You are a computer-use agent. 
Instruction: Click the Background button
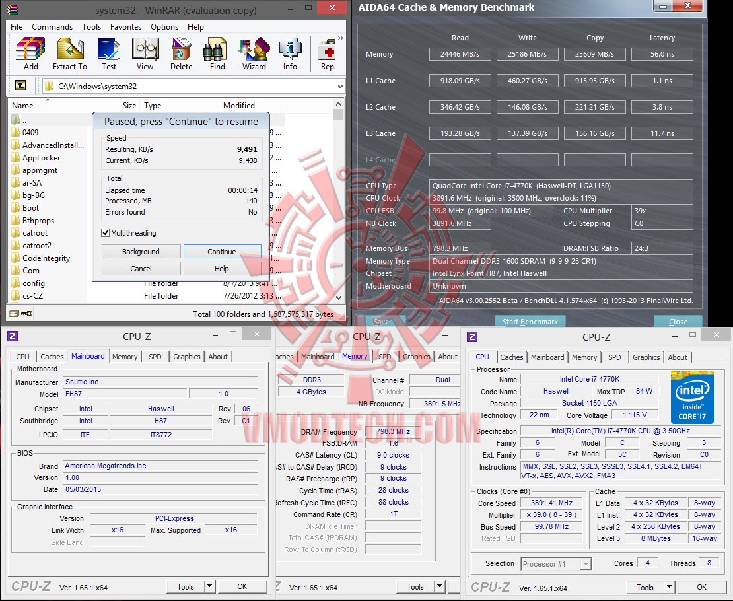[141, 252]
